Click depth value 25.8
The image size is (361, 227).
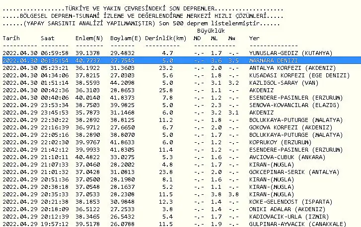pos(166,90)
